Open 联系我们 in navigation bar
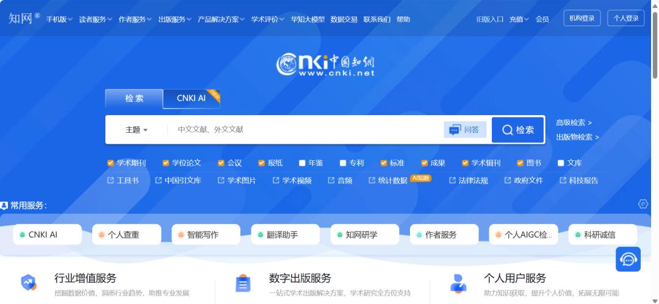 tap(377, 19)
